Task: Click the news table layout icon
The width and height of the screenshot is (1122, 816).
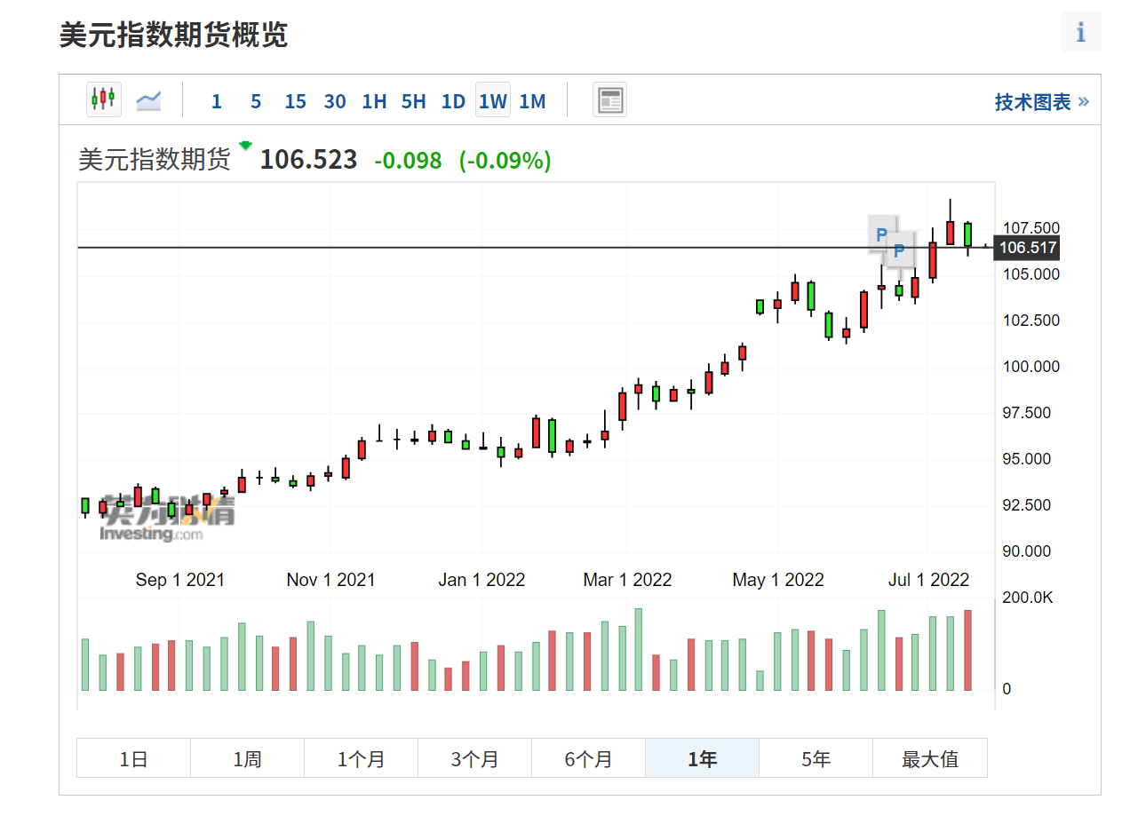Action: 609,100
